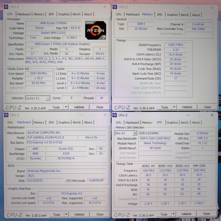The image size is (221, 221).
Task: Open Tools dropdown arrow in CPU window
Action: 66,107
